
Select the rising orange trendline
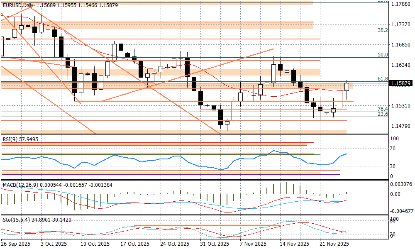[187, 76]
